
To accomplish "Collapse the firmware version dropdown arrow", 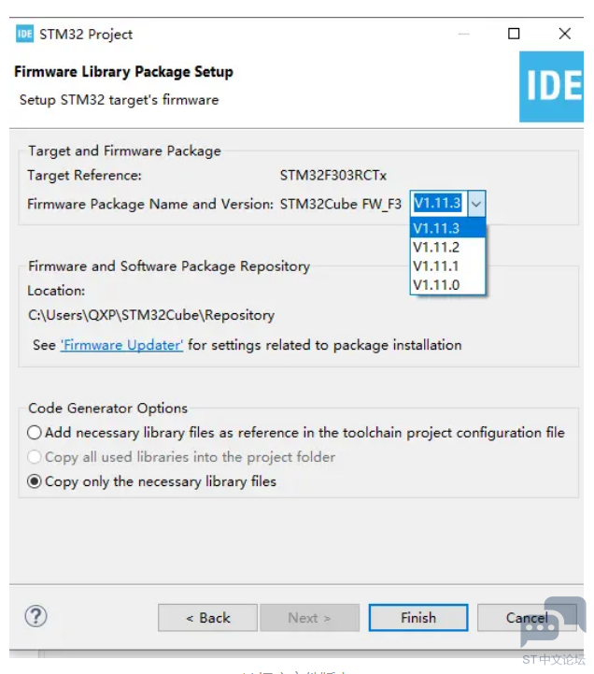I will tap(476, 203).
